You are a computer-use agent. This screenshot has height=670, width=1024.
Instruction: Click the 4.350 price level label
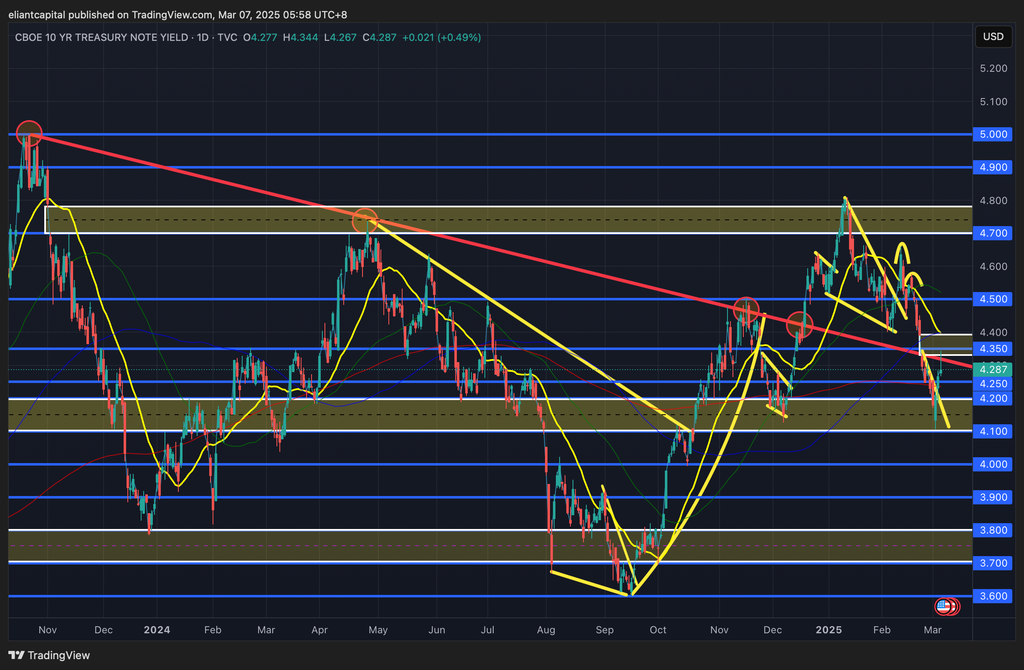tap(993, 348)
